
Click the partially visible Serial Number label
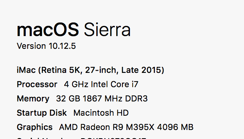coord(45,138)
